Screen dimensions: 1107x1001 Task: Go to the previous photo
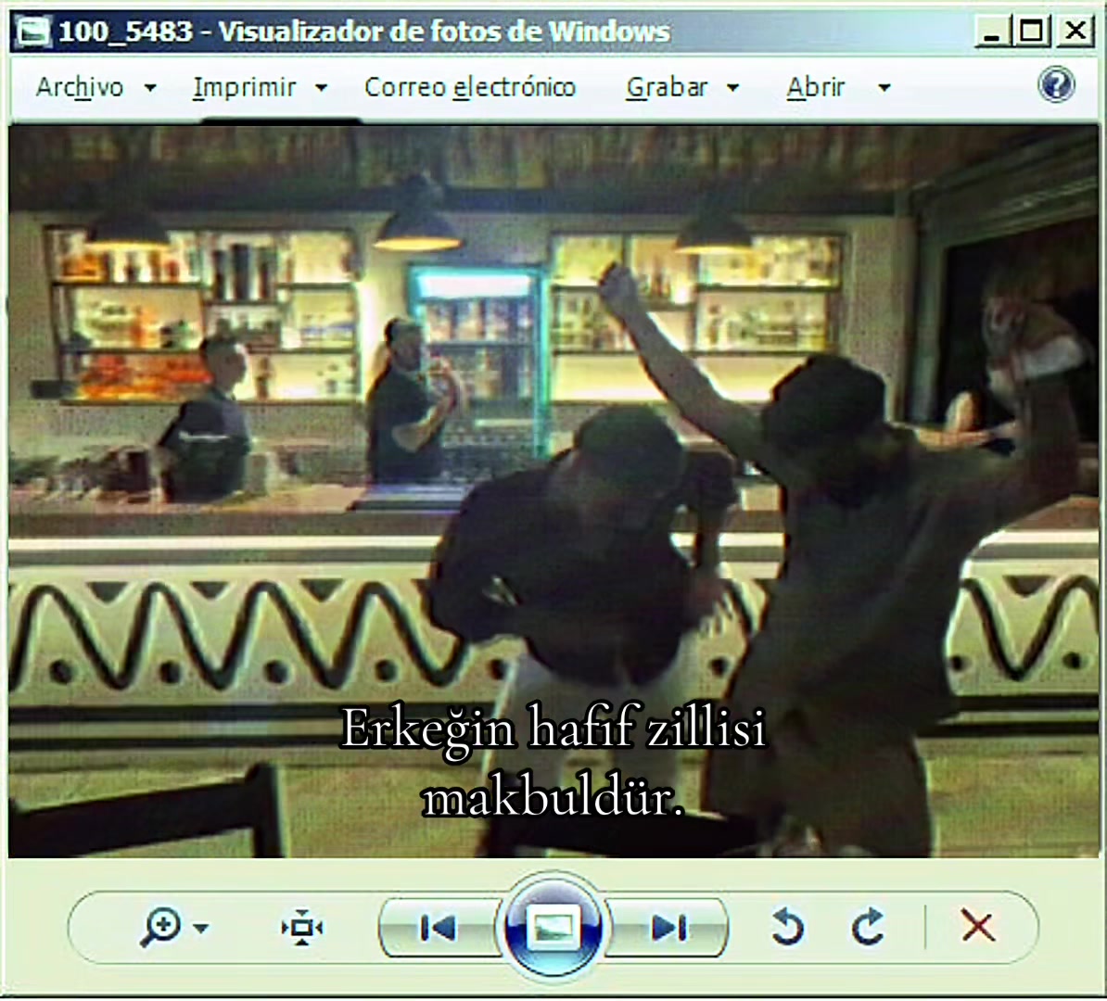(x=438, y=928)
